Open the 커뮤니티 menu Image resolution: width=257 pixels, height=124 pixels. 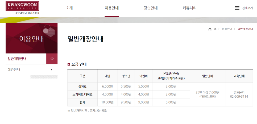(x=189, y=8)
